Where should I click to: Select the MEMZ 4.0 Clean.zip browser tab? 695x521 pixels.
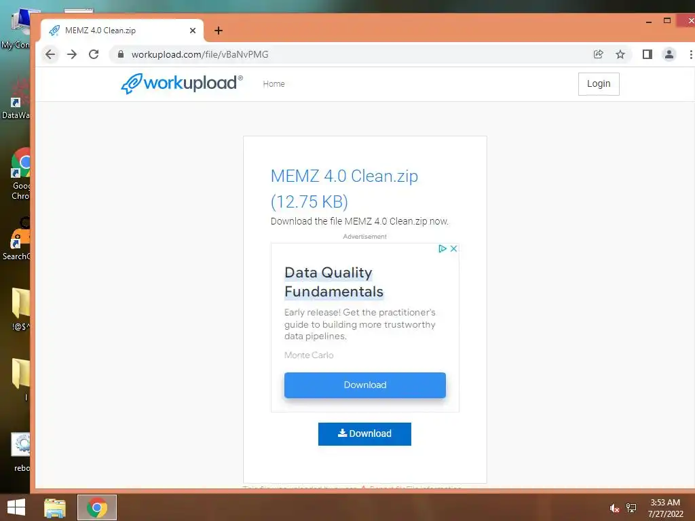(122, 31)
